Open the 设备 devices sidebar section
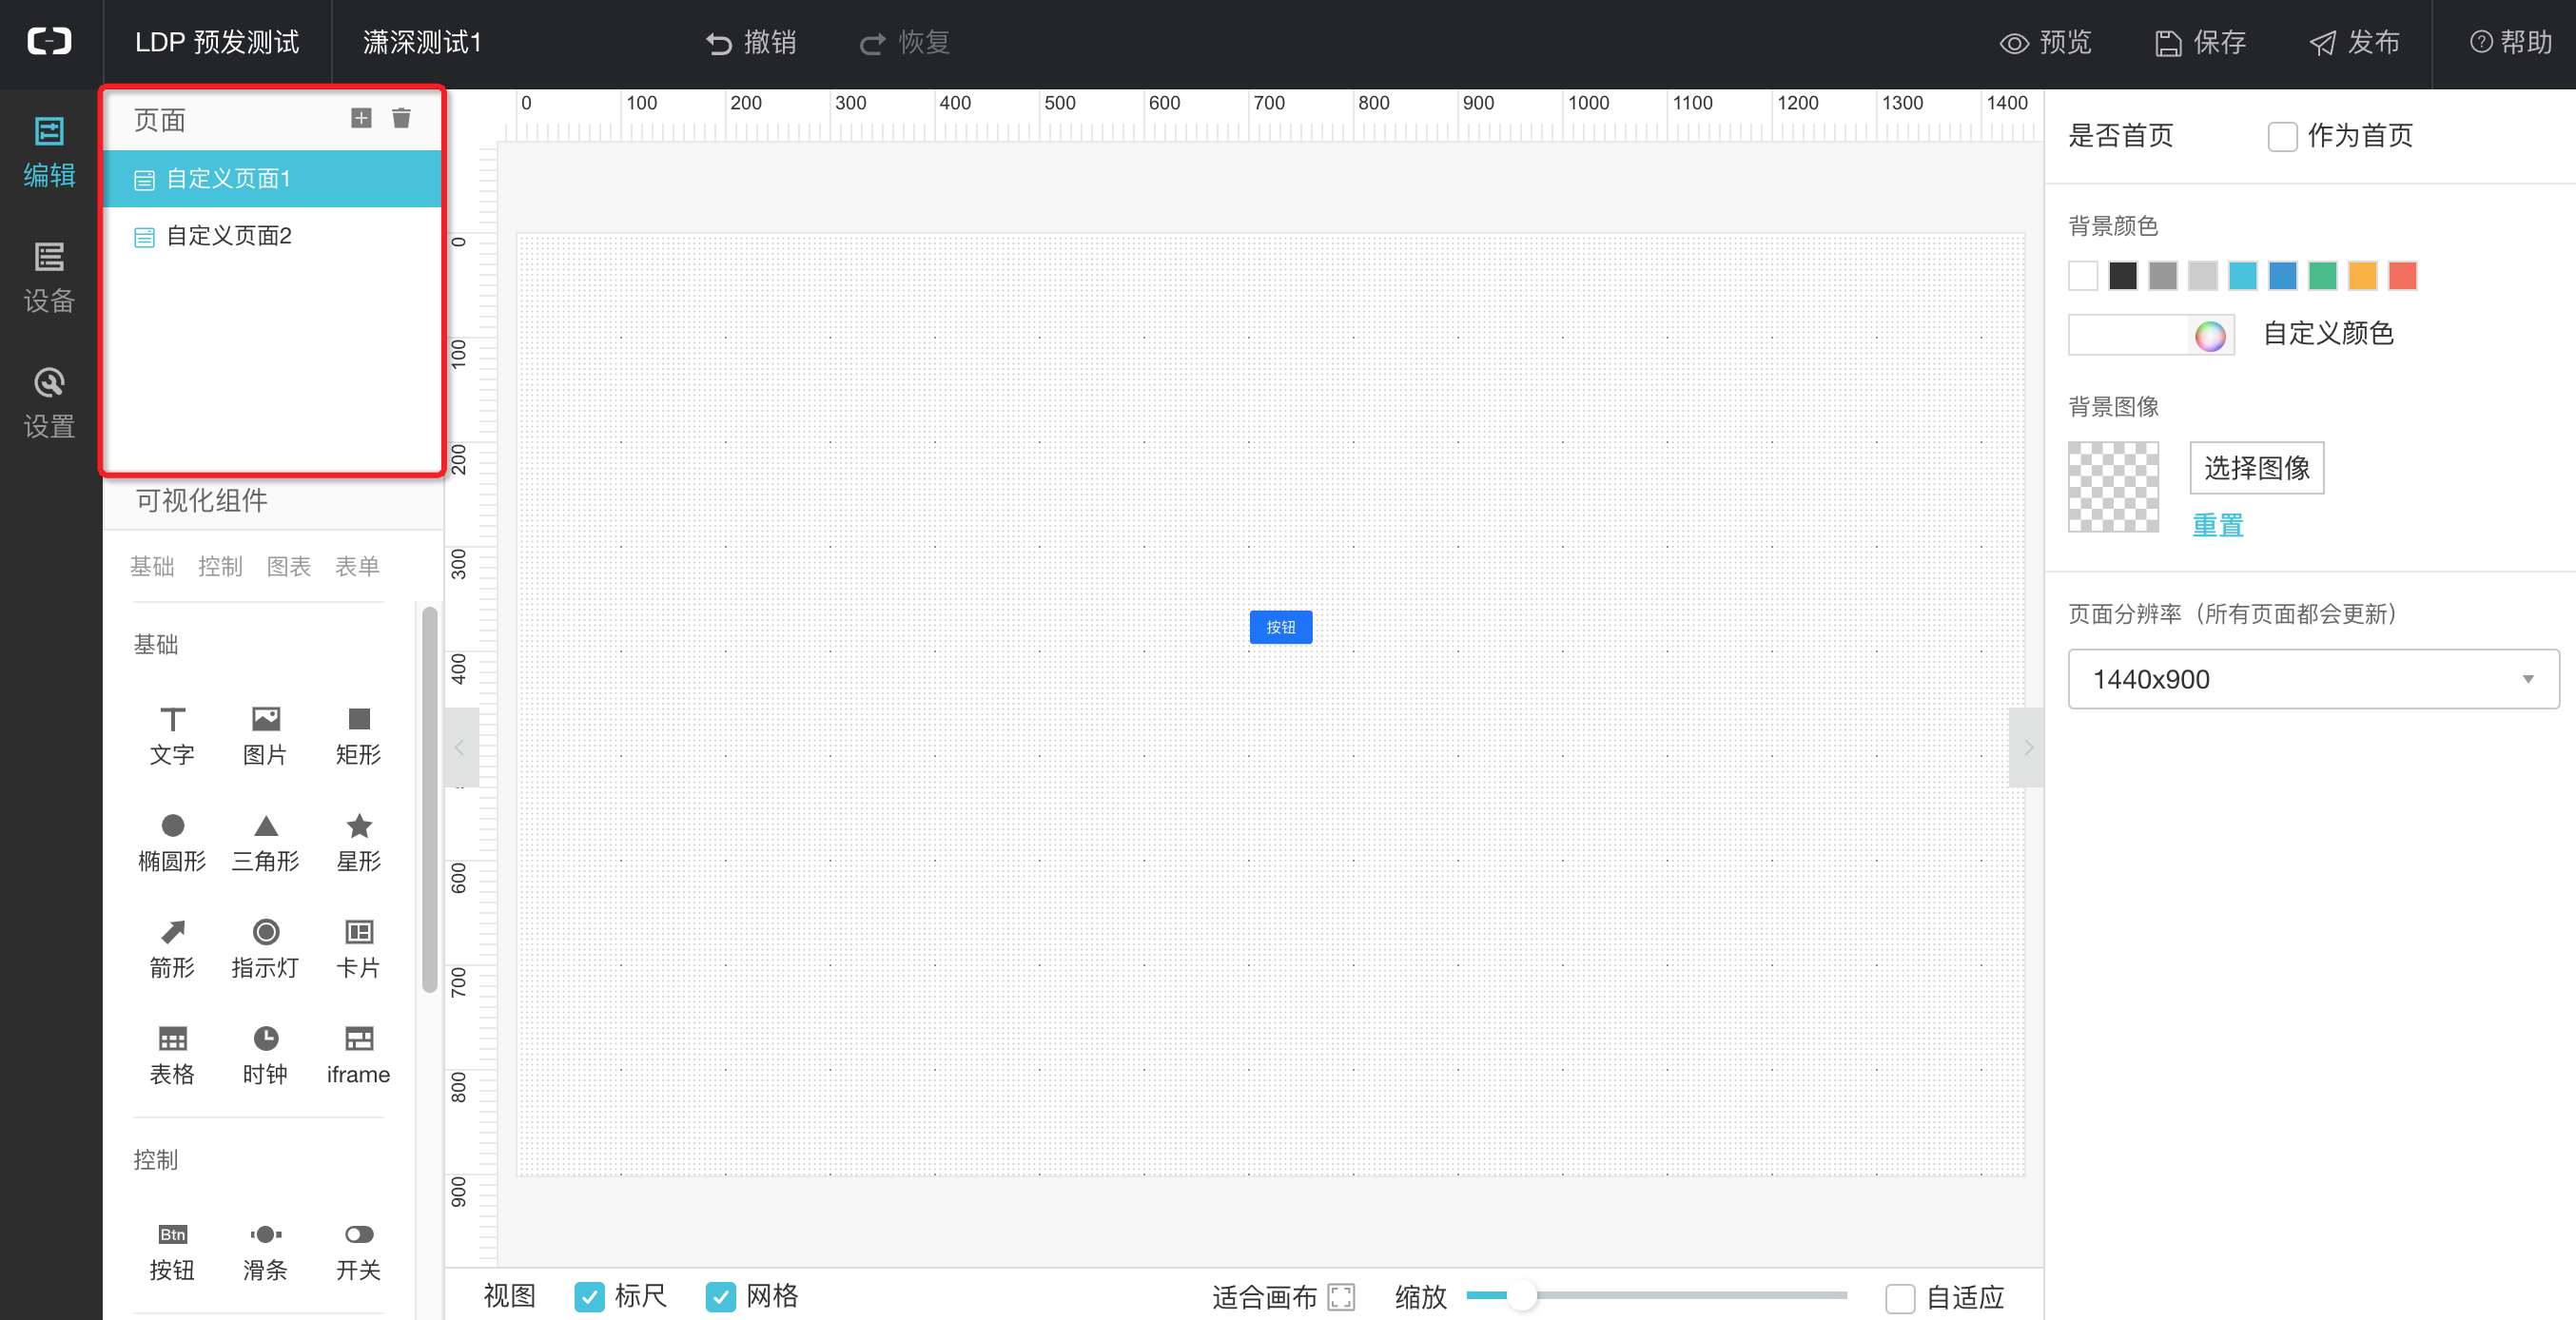The width and height of the screenshot is (2576, 1320). click(49, 277)
